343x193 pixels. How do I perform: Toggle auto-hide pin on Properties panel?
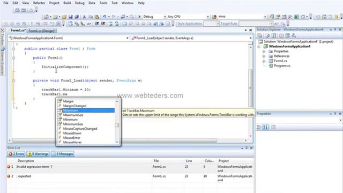click(x=335, y=114)
